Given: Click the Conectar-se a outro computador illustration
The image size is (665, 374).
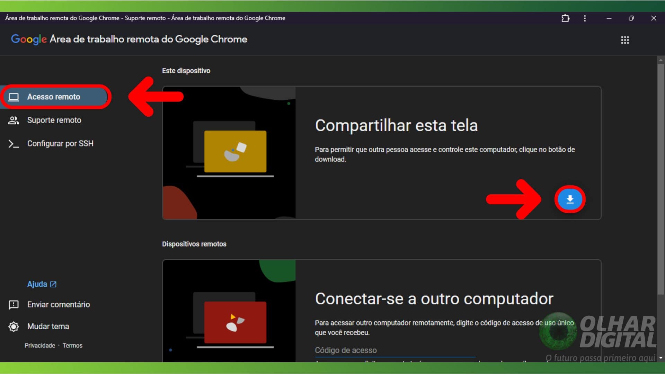Looking at the screenshot, I should tap(229, 311).
